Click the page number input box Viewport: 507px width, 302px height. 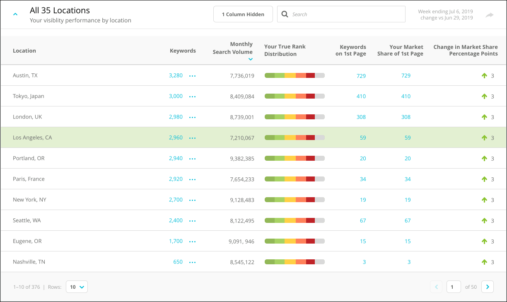click(454, 287)
